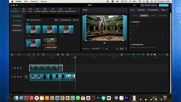Enable the Хромакей checkbox
Viewport: 181px width, 102px height.
[x=131, y=22]
